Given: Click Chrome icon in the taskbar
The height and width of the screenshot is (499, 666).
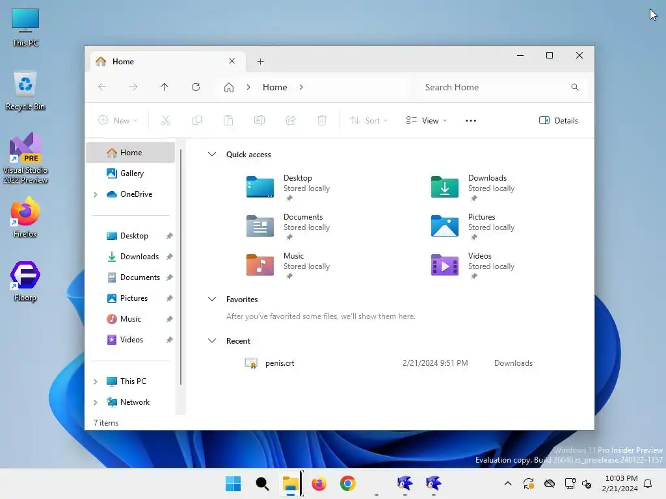Looking at the screenshot, I should [x=348, y=483].
